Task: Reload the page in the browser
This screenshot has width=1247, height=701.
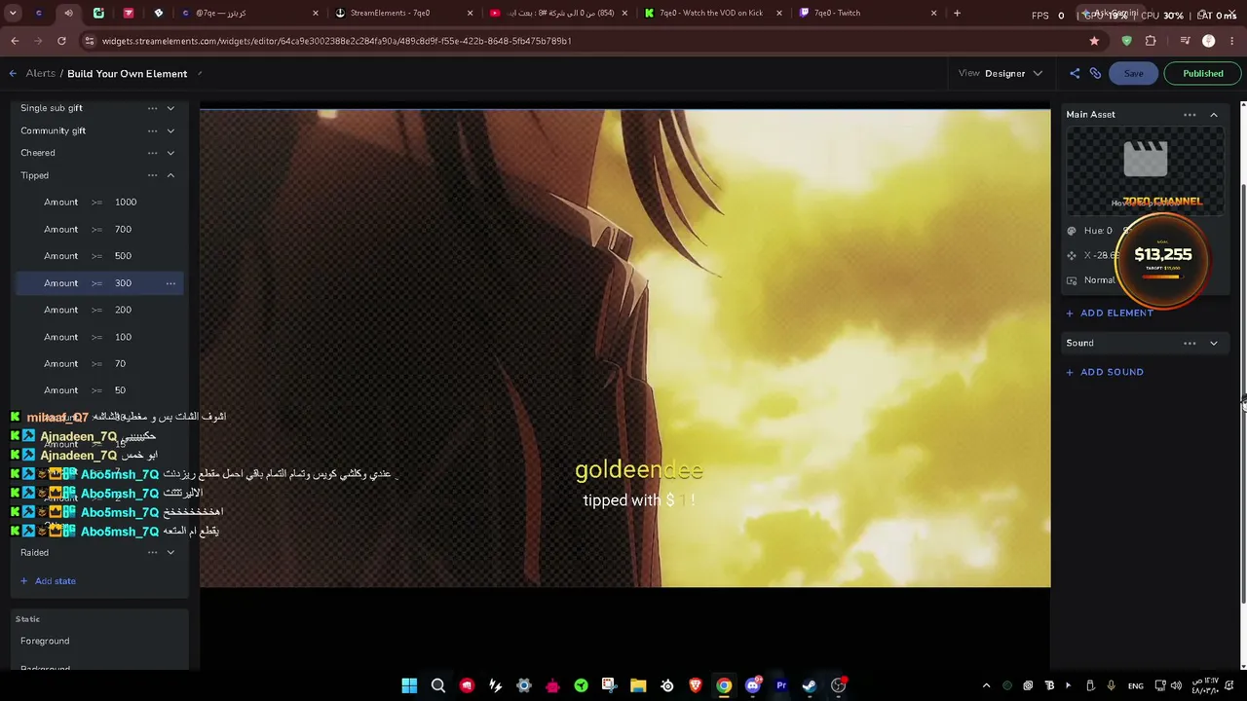Action: (61, 41)
